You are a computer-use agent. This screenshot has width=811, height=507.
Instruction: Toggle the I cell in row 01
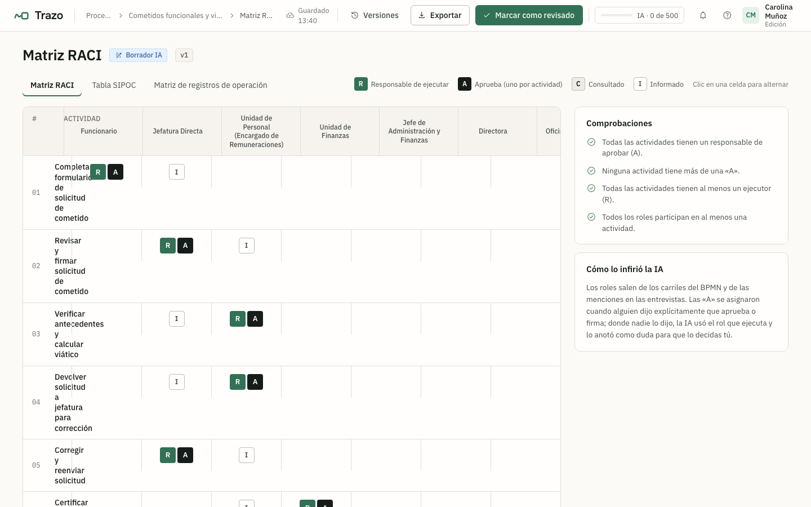click(x=177, y=172)
